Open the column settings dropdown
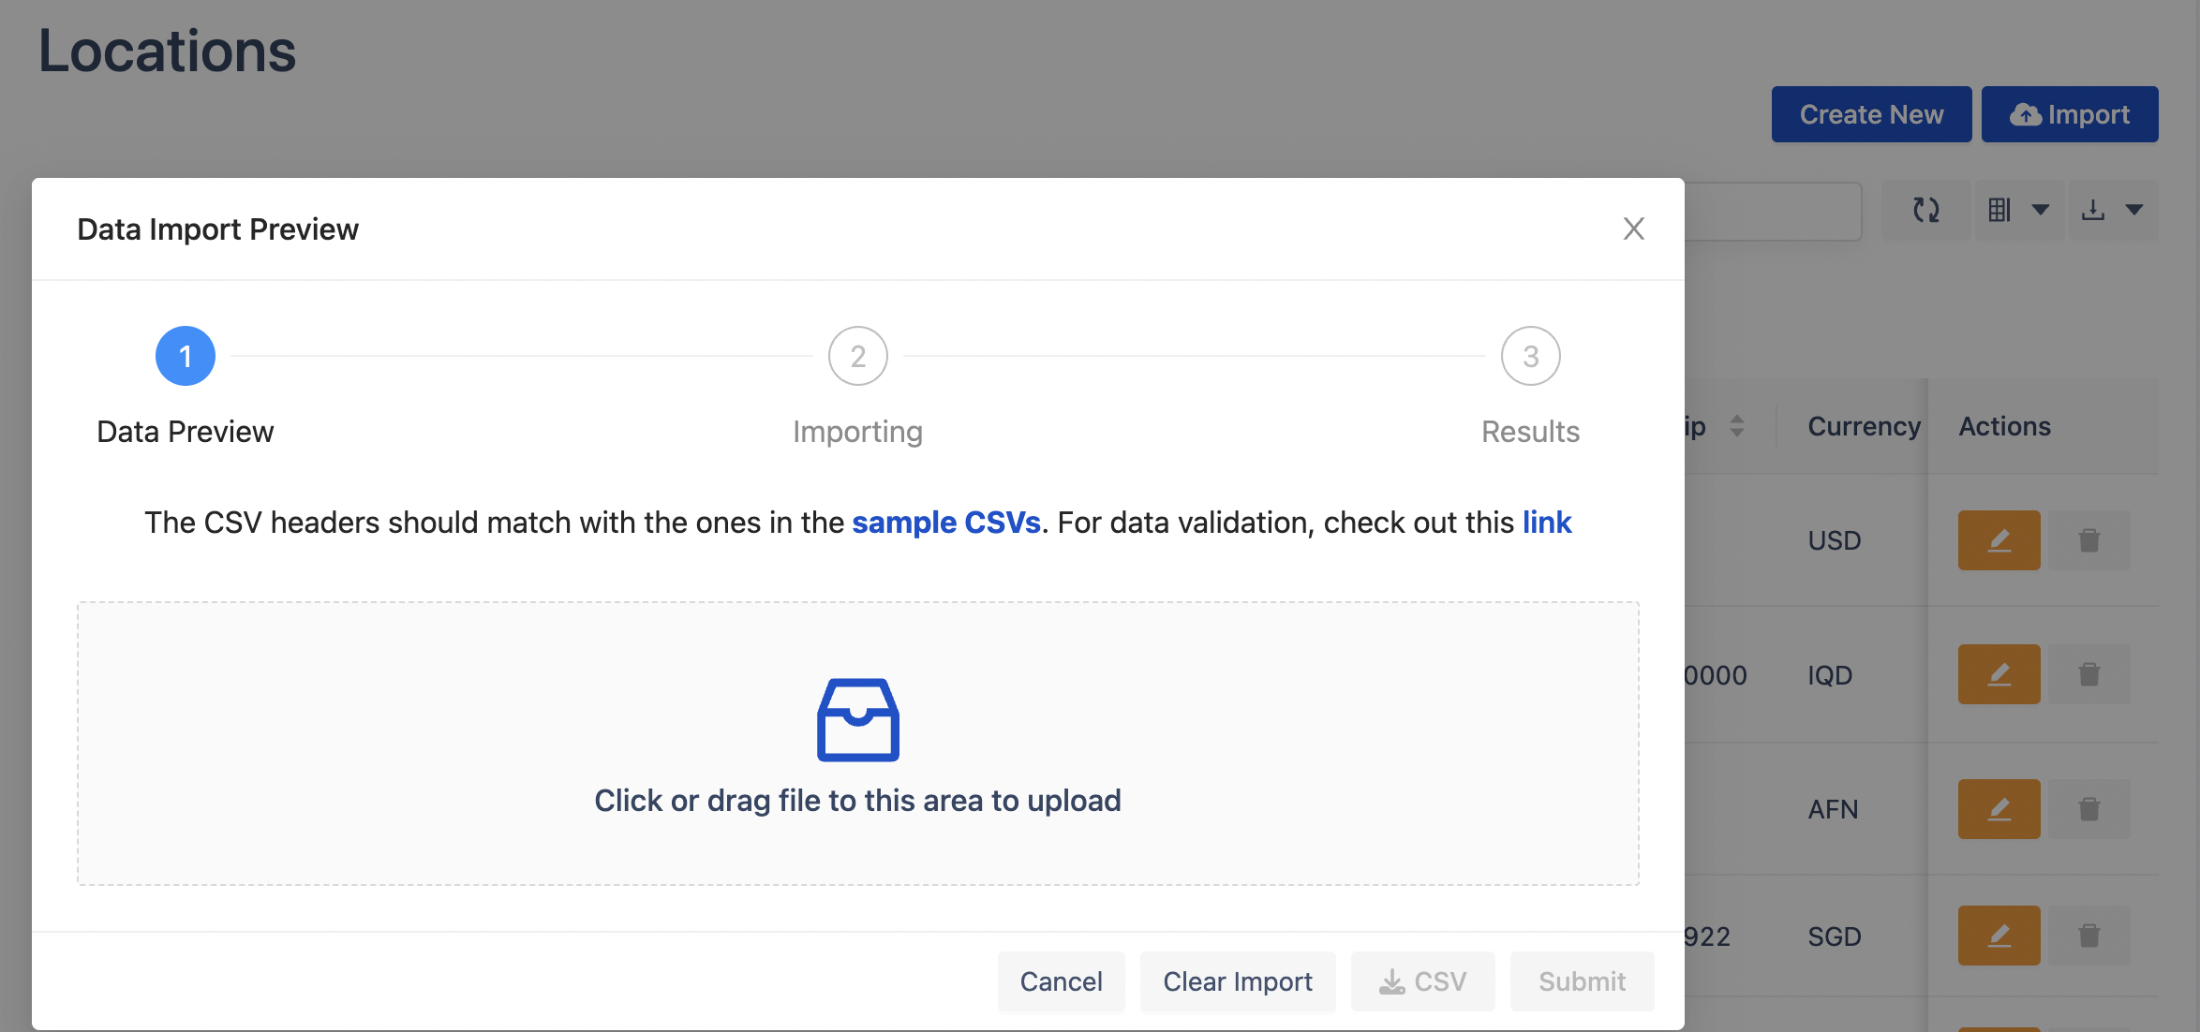The height and width of the screenshot is (1032, 2200). pos(2018,210)
